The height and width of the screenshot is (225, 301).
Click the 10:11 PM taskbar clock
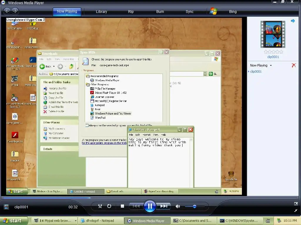[290, 221]
